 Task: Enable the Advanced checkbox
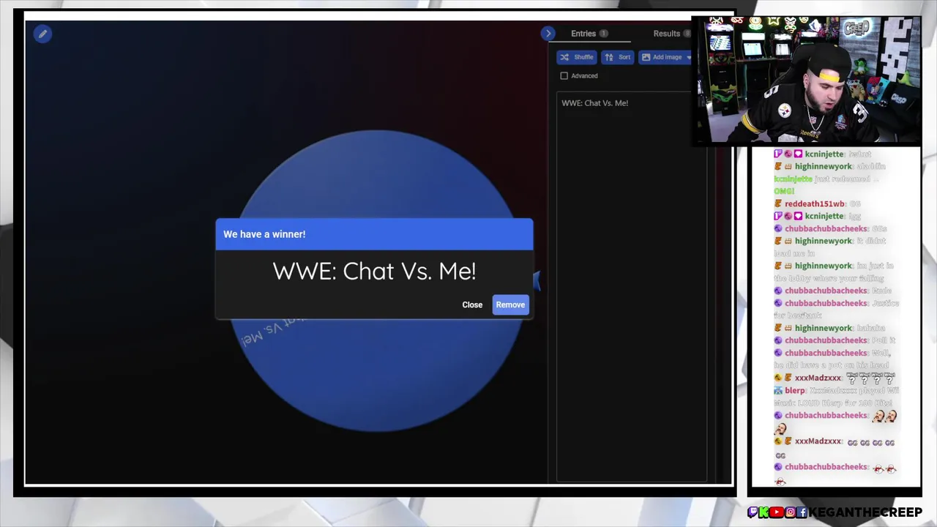(564, 76)
